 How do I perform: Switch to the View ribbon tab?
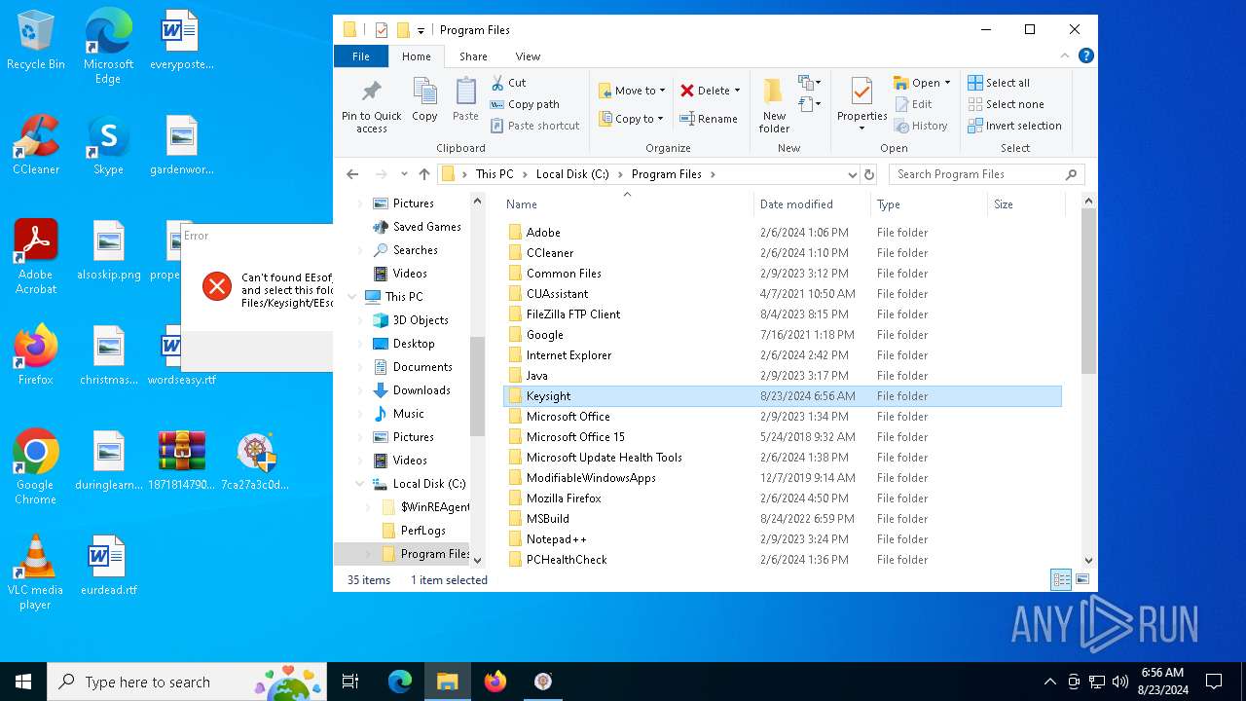pos(528,56)
